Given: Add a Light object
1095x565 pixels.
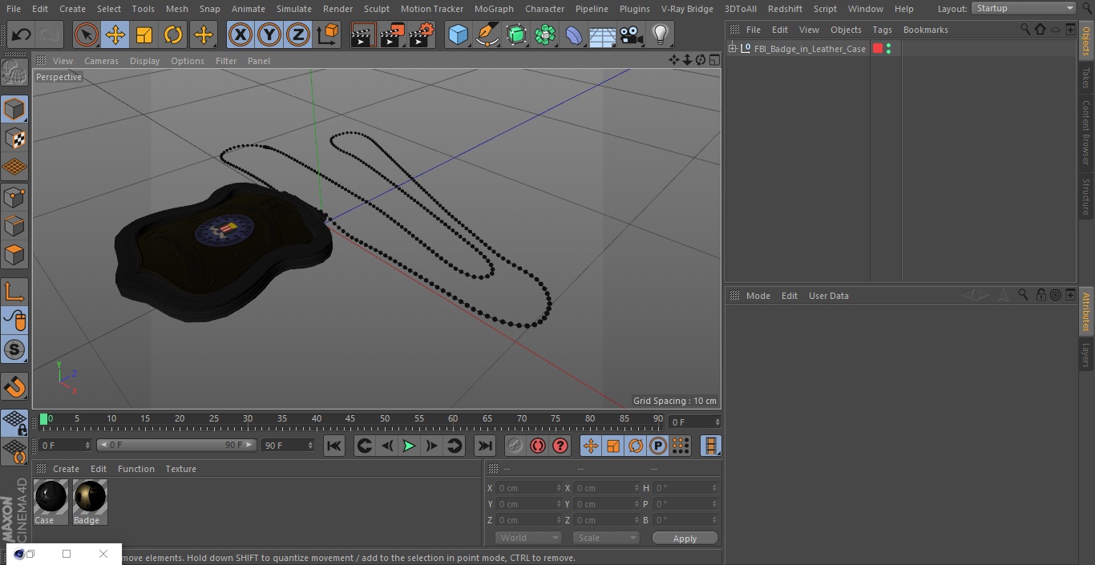Looking at the screenshot, I should (x=660, y=34).
